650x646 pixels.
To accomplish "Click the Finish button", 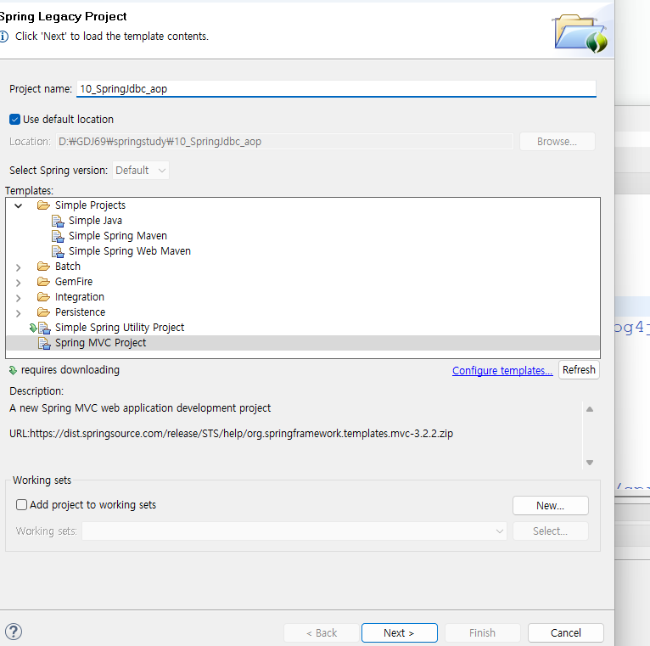I will click(x=482, y=632).
